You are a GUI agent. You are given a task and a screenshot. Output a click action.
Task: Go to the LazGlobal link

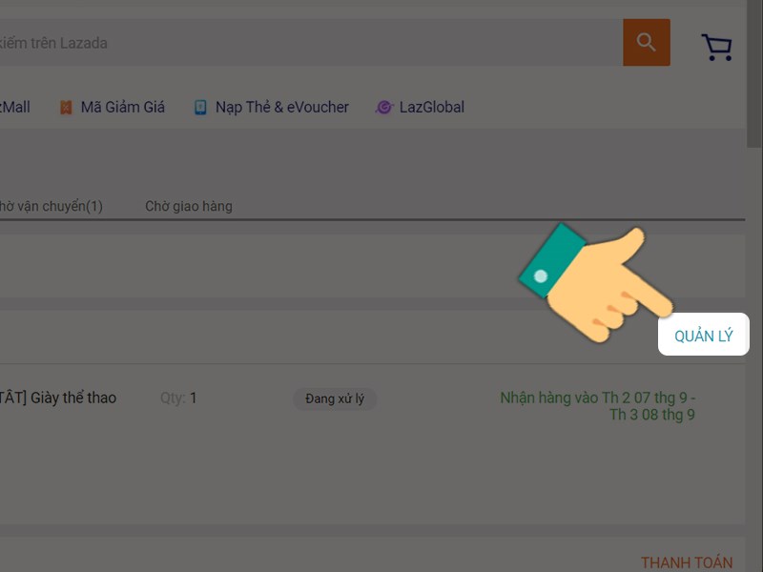432,107
